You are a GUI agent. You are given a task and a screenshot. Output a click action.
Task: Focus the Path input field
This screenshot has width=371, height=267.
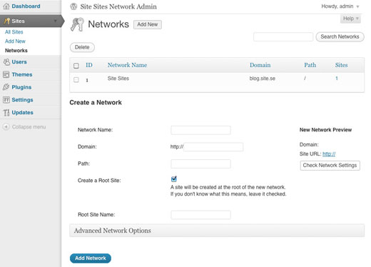(200, 163)
